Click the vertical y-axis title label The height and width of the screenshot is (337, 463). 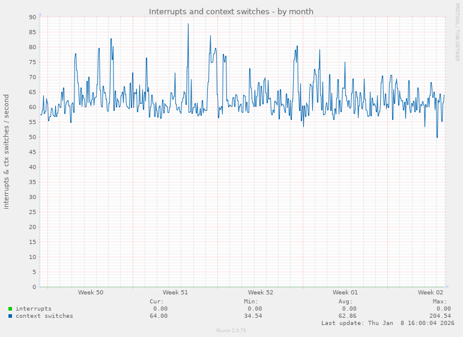point(7,151)
